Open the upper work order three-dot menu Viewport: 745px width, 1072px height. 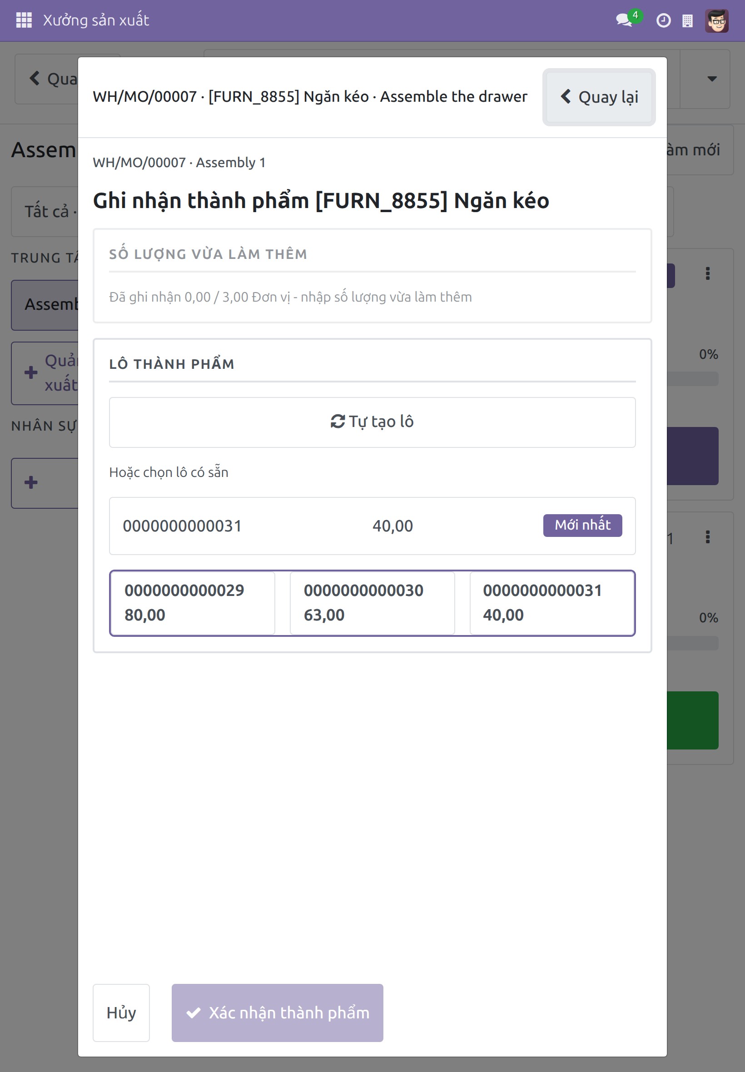tap(708, 273)
